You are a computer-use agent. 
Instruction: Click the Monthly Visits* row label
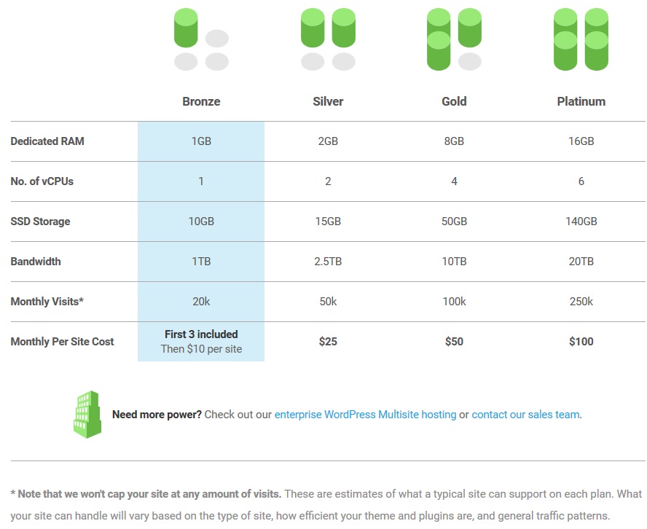47,302
